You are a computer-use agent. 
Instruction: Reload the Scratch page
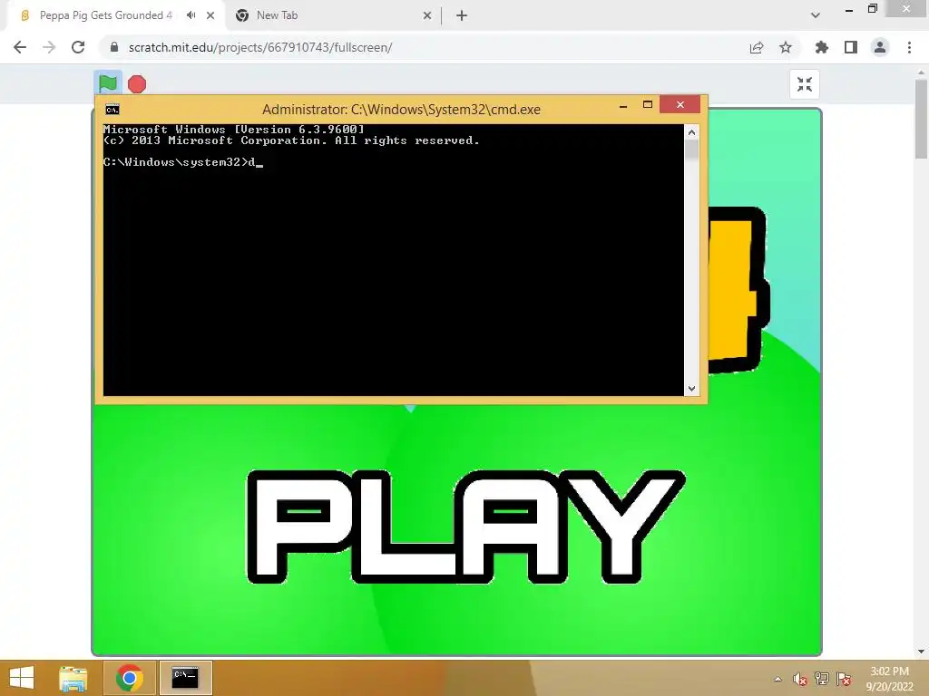click(x=78, y=47)
